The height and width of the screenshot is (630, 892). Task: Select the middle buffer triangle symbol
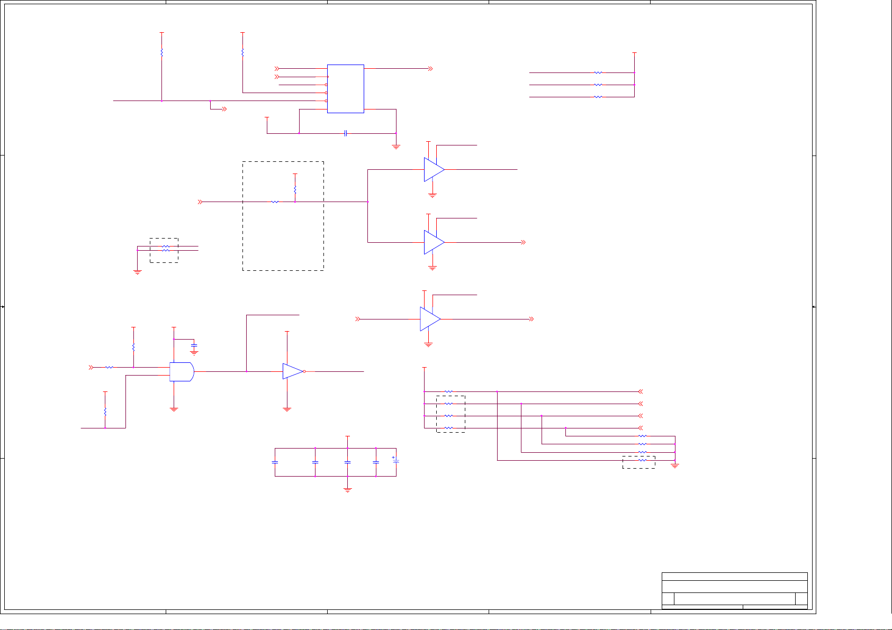tap(434, 242)
